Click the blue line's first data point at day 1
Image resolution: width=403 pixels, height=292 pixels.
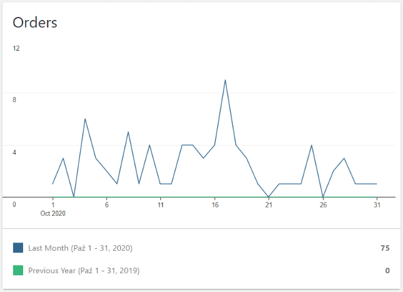point(53,184)
